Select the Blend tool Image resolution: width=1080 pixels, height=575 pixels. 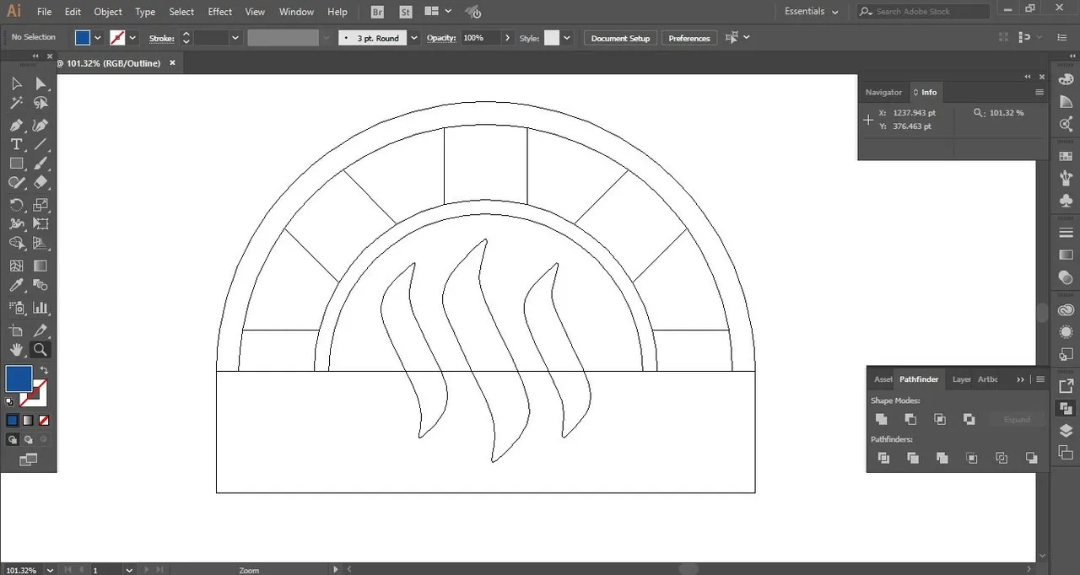point(40,286)
